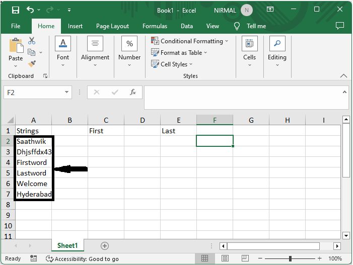This screenshot has height=265, width=353.
Task: Switch to the Home tab
Action: (46, 26)
